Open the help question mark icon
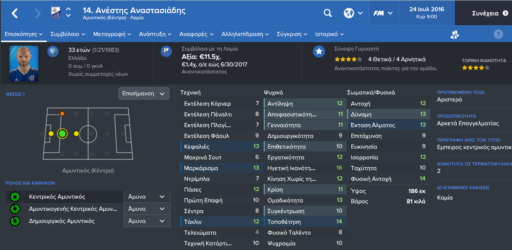The image size is (512, 250). point(498,34)
